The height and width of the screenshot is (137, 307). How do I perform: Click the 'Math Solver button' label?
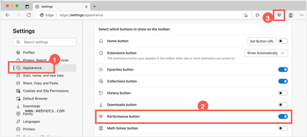pos(122,128)
